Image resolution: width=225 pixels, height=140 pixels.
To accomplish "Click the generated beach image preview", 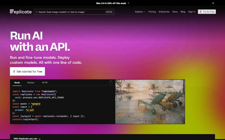I will click(x=150, y=102).
